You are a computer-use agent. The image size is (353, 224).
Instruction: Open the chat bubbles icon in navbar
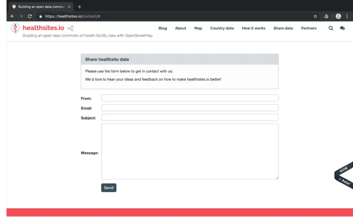coord(342,28)
